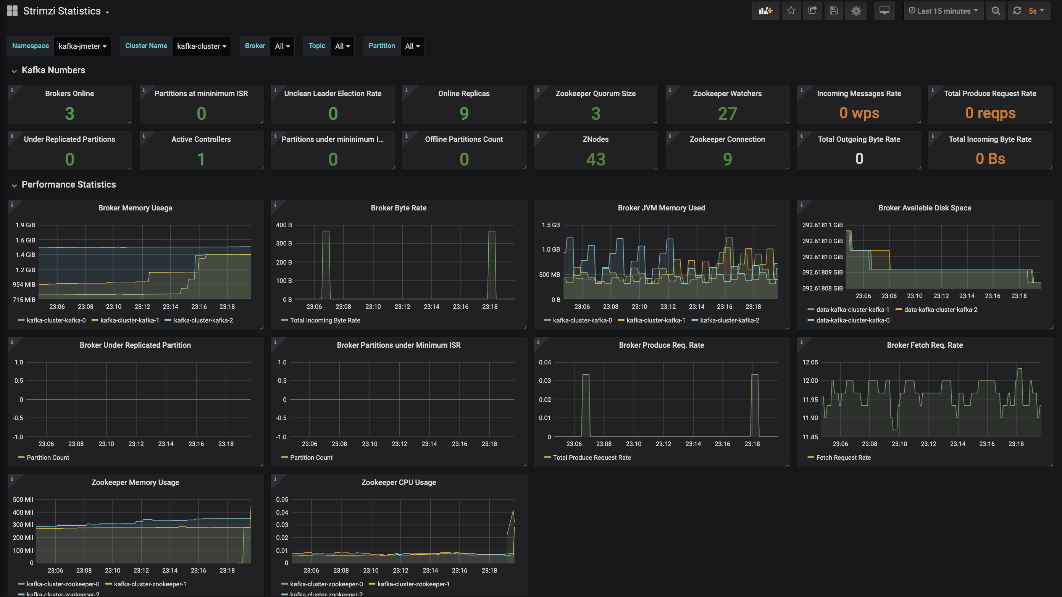Open dashboard settings gear icon

[x=856, y=11]
